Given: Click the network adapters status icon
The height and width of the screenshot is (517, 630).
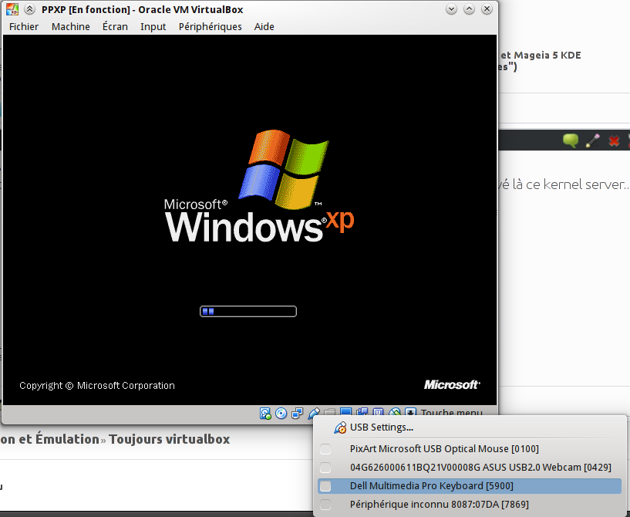Looking at the screenshot, I should (x=298, y=414).
